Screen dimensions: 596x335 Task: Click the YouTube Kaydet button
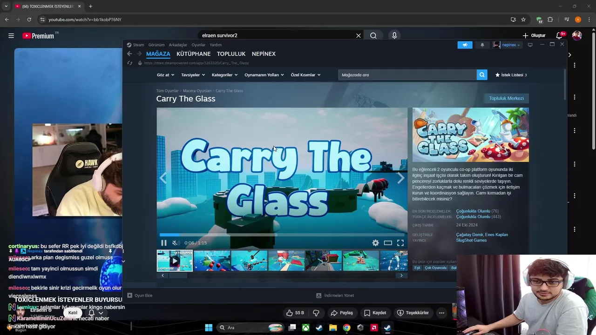tap(375, 313)
